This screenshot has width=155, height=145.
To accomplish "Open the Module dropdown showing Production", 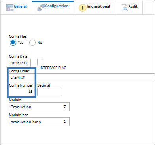I will click(39, 107).
